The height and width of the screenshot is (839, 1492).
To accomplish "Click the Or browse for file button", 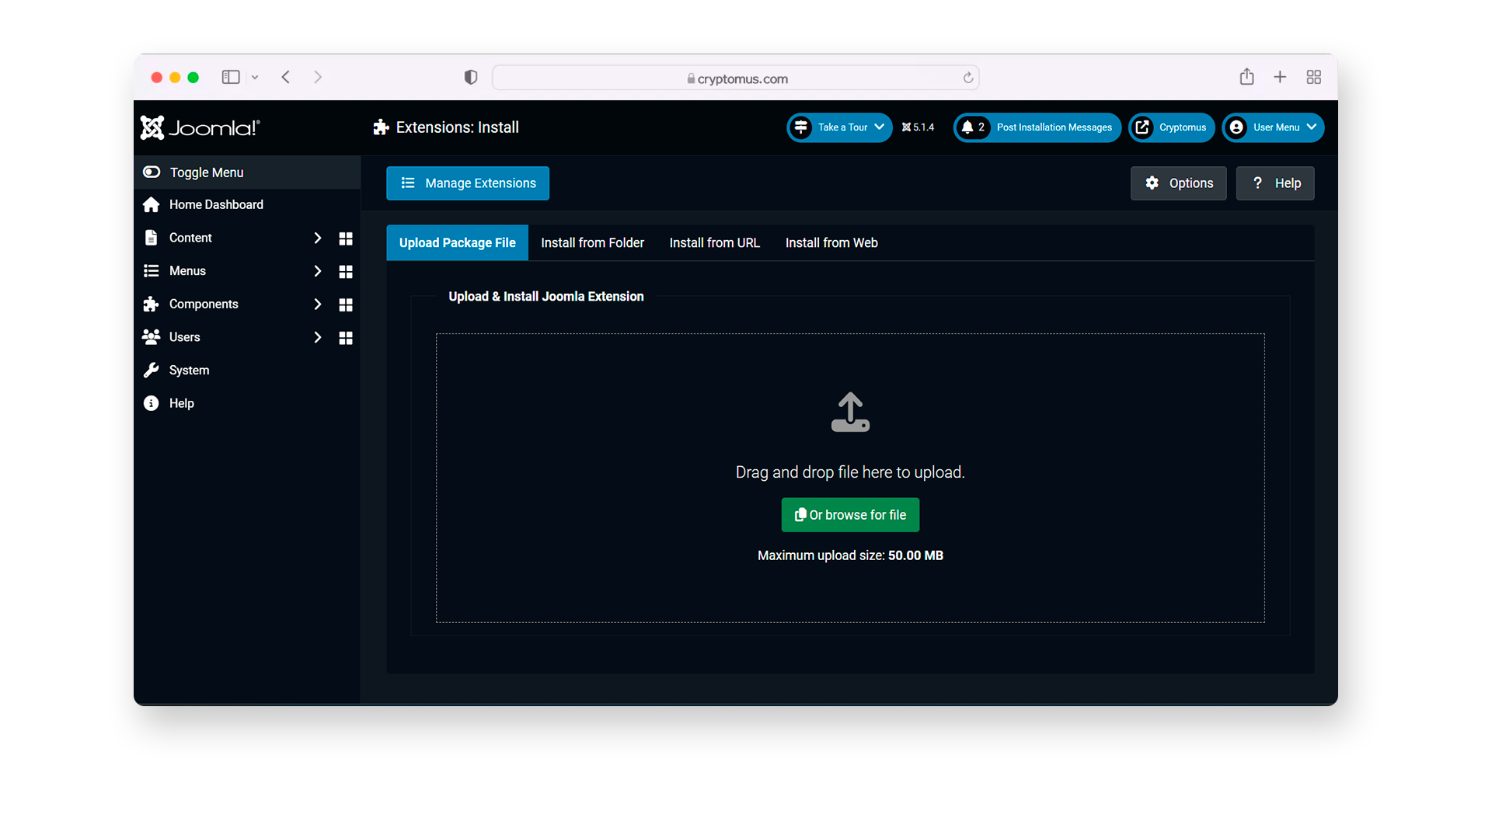I will click(849, 514).
